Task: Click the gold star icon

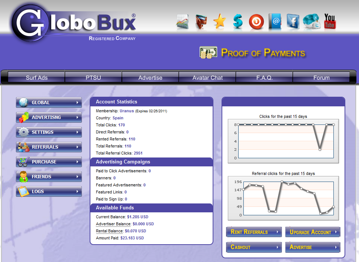Action: (x=220, y=21)
